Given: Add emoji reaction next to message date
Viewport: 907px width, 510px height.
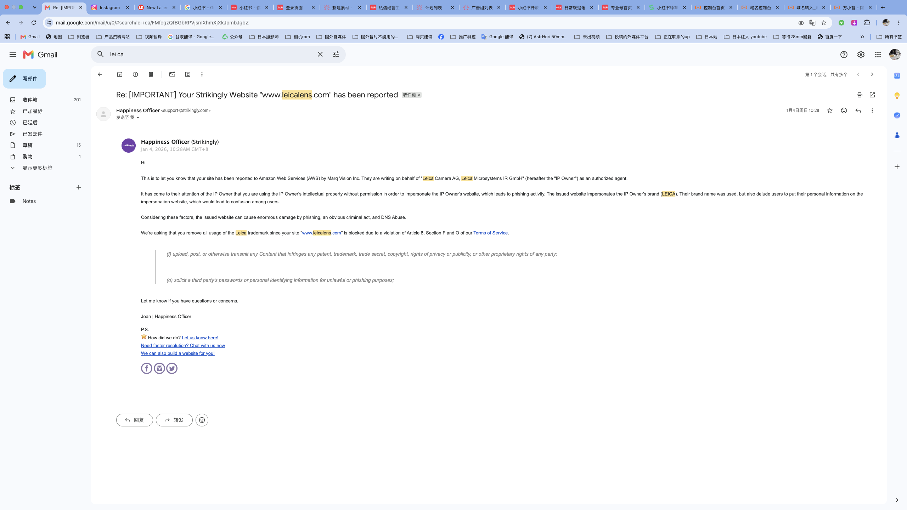Looking at the screenshot, I should pyautogui.click(x=844, y=110).
